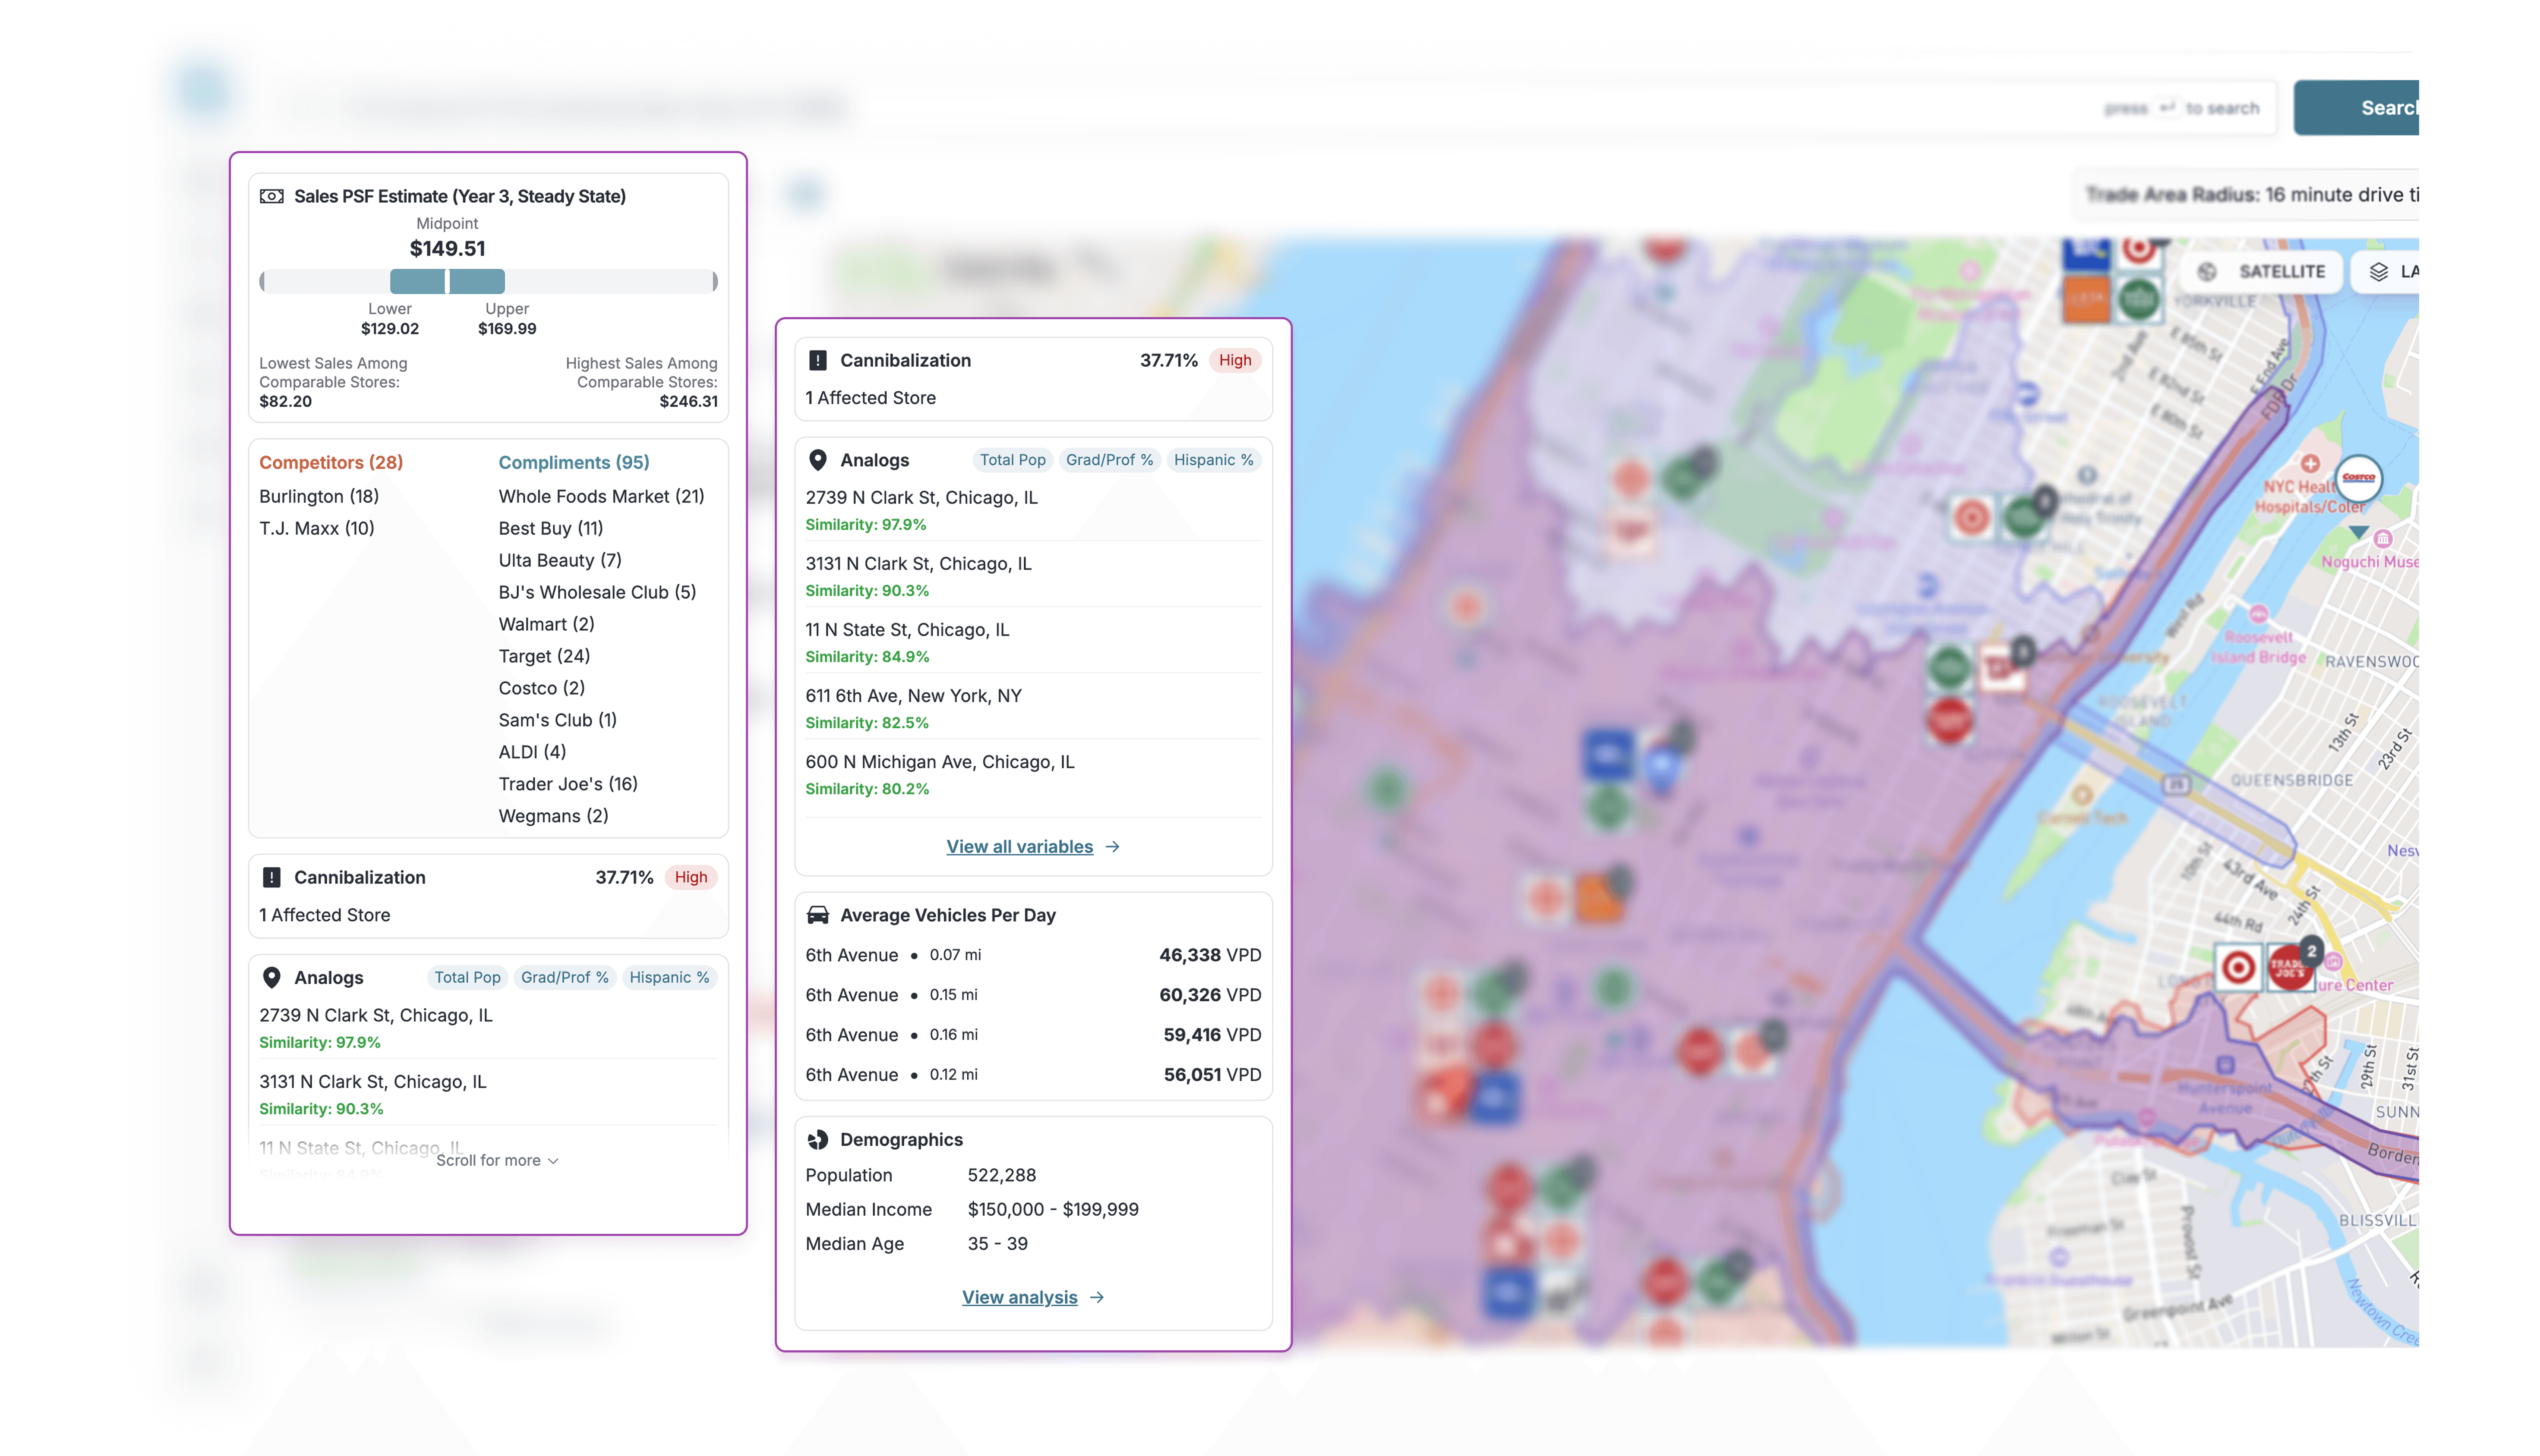The image size is (2540, 1456).
Task: Select the Competitors (28) heading
Action: tap(331, 462)
